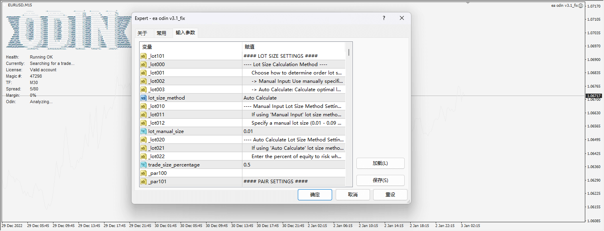604x231 pixels.
Task: Select the 输入参数 tab
Action: click(x=185, y=33)
